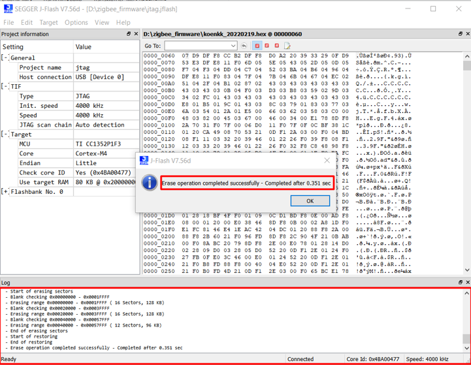Image resolution: width=471 pixels, height=365 pixels.
Task: Select the 4-byte display width icon
Action: (x=276, y=46)
